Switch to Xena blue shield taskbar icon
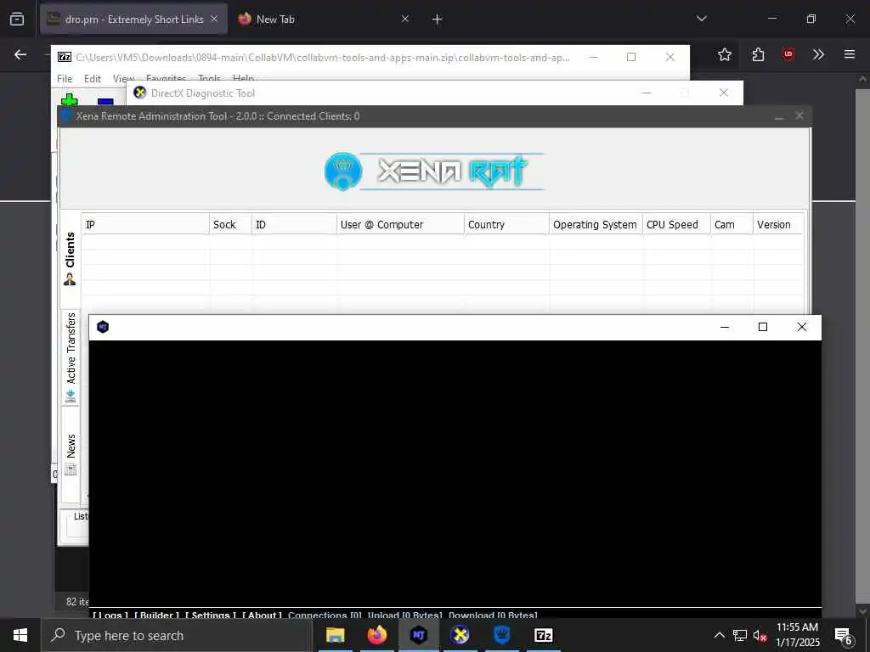Screen dimensions: 870x652 coord(501,635)
